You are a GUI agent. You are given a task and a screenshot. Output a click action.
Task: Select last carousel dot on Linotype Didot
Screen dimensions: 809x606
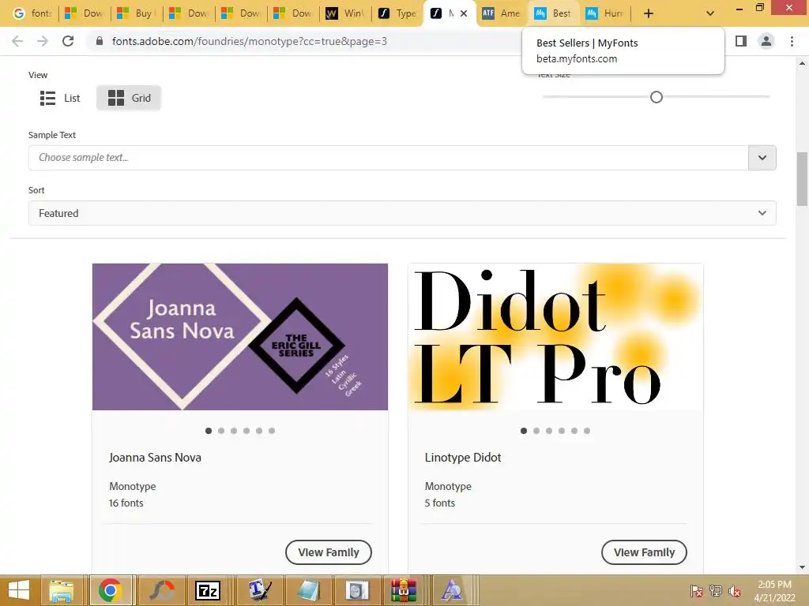click(x=587, y=431)
